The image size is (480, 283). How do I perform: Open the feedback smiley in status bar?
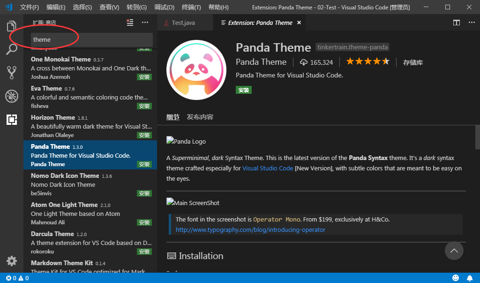tap(456, 278)
